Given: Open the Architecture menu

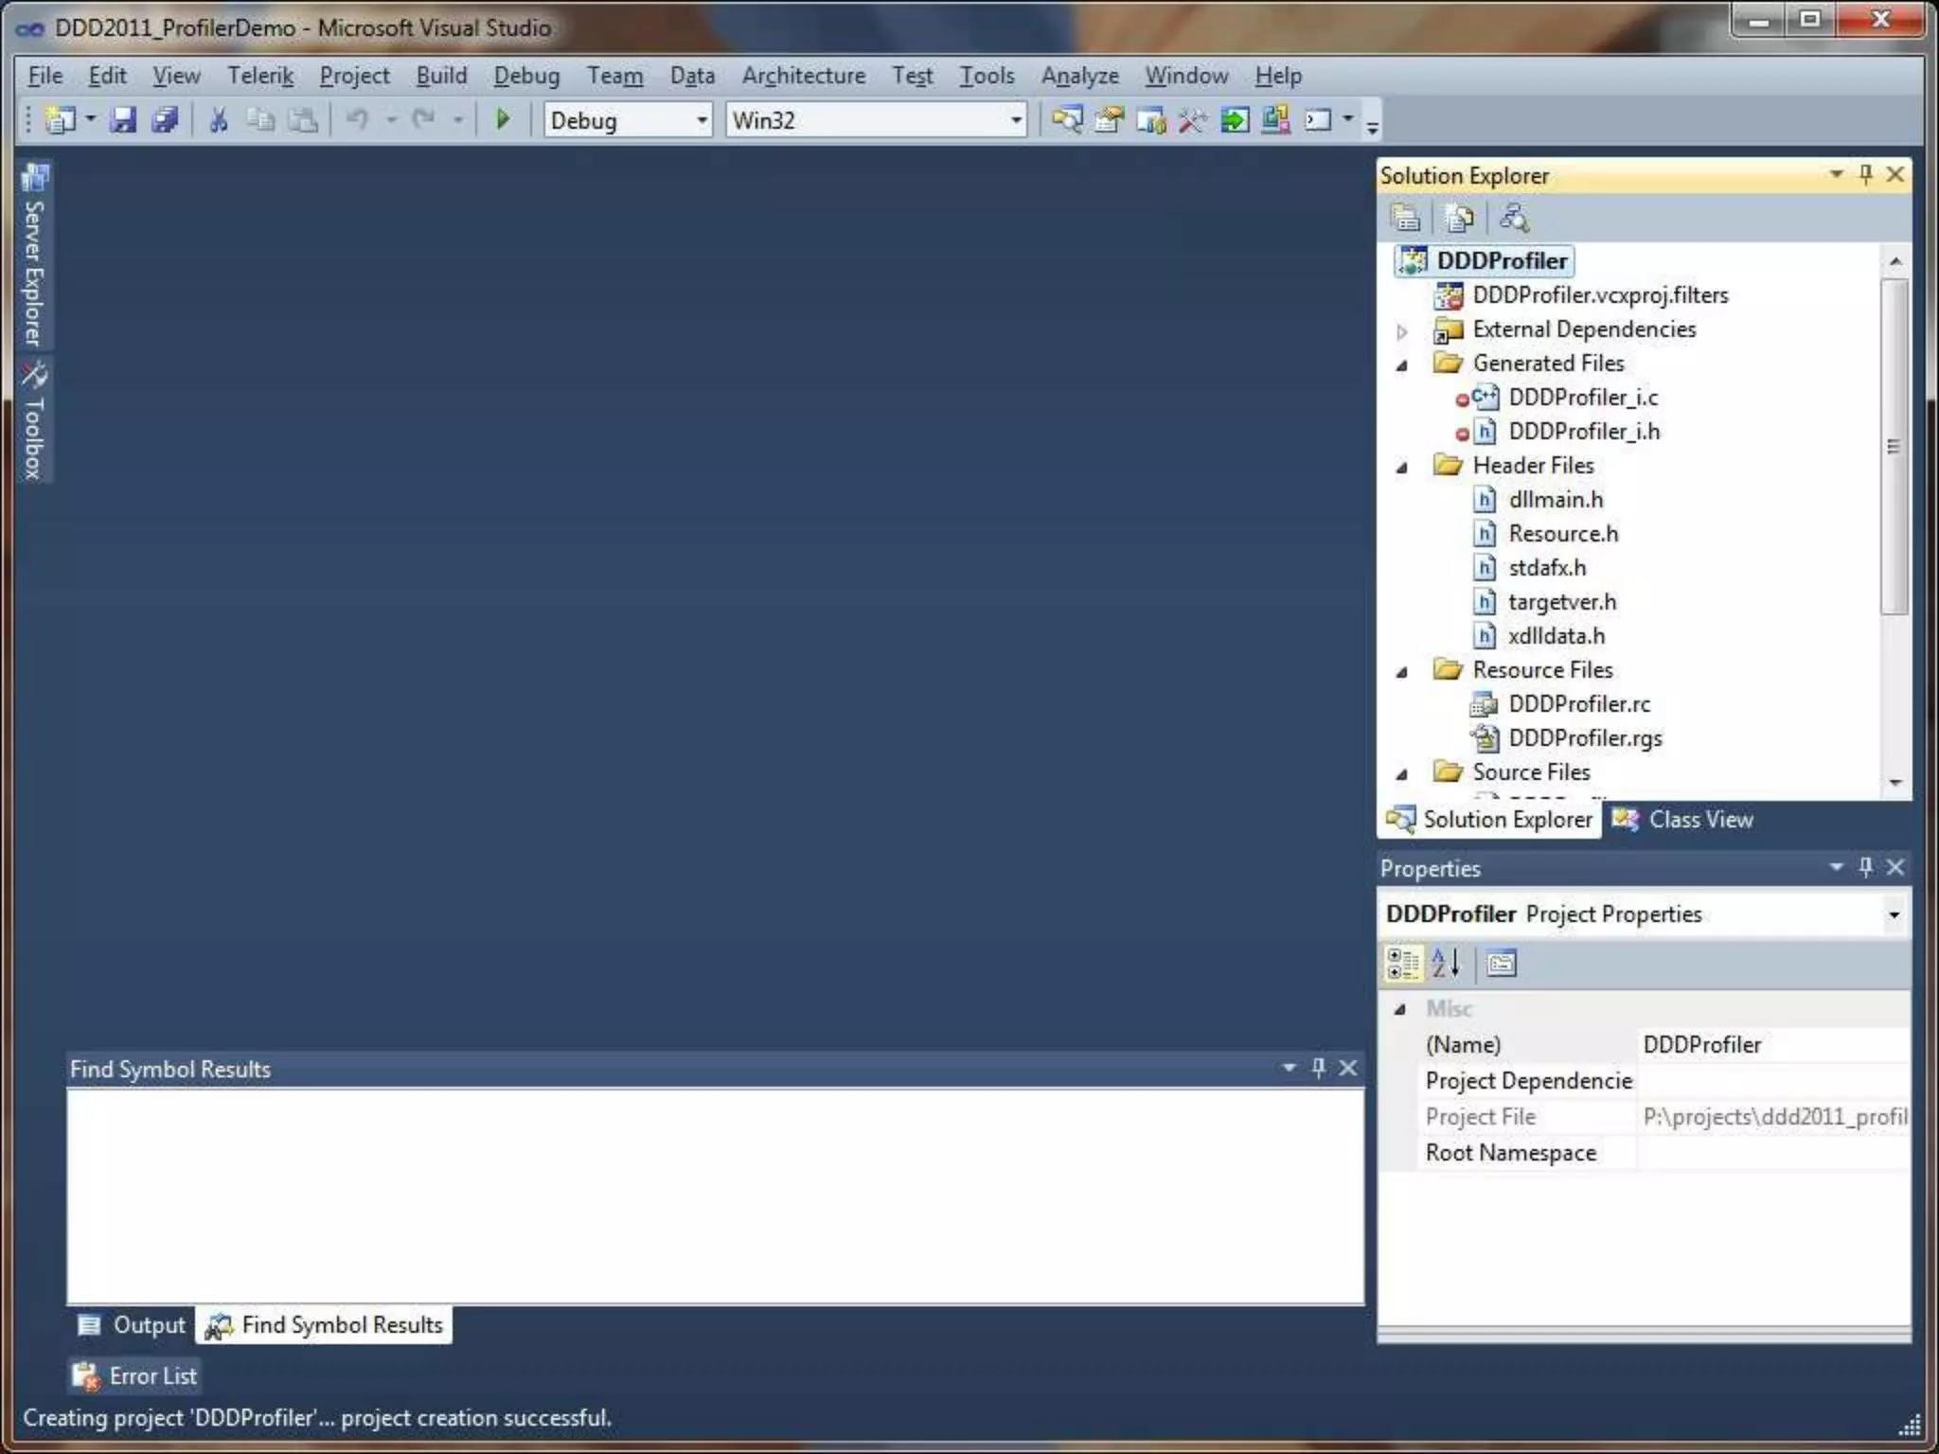Looking at the screenshot, I should point(803,76).
